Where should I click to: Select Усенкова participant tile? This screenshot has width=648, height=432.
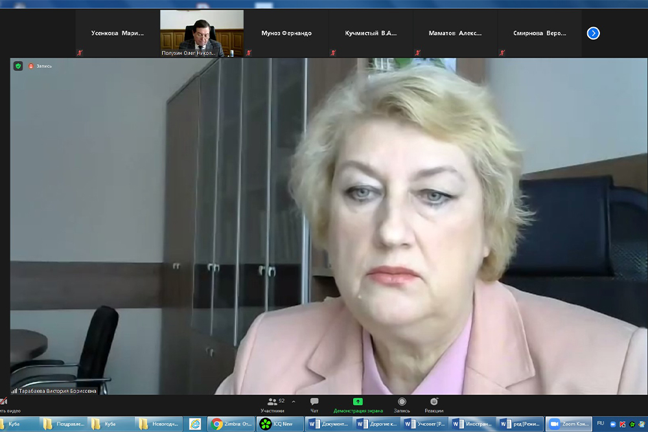(117, 33)
